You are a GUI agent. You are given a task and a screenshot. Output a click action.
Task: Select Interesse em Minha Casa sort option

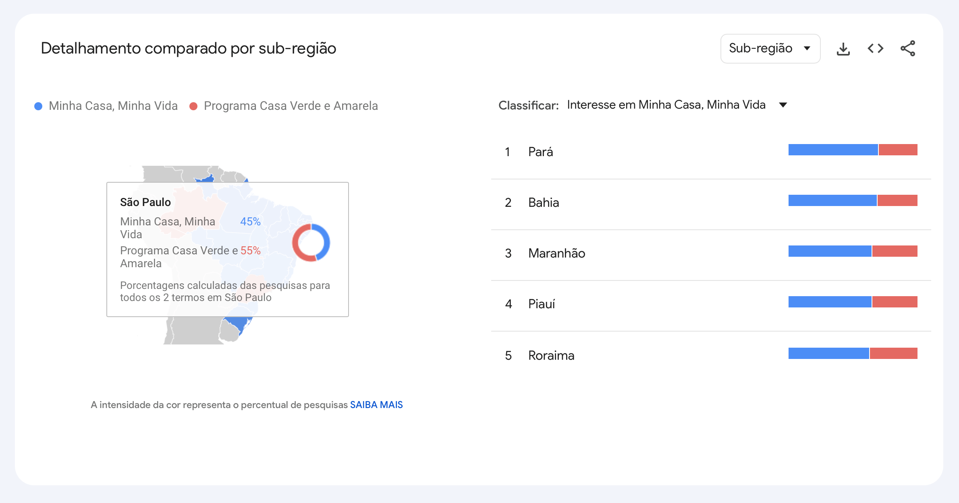pyautogui.click(x=666, y=105)
